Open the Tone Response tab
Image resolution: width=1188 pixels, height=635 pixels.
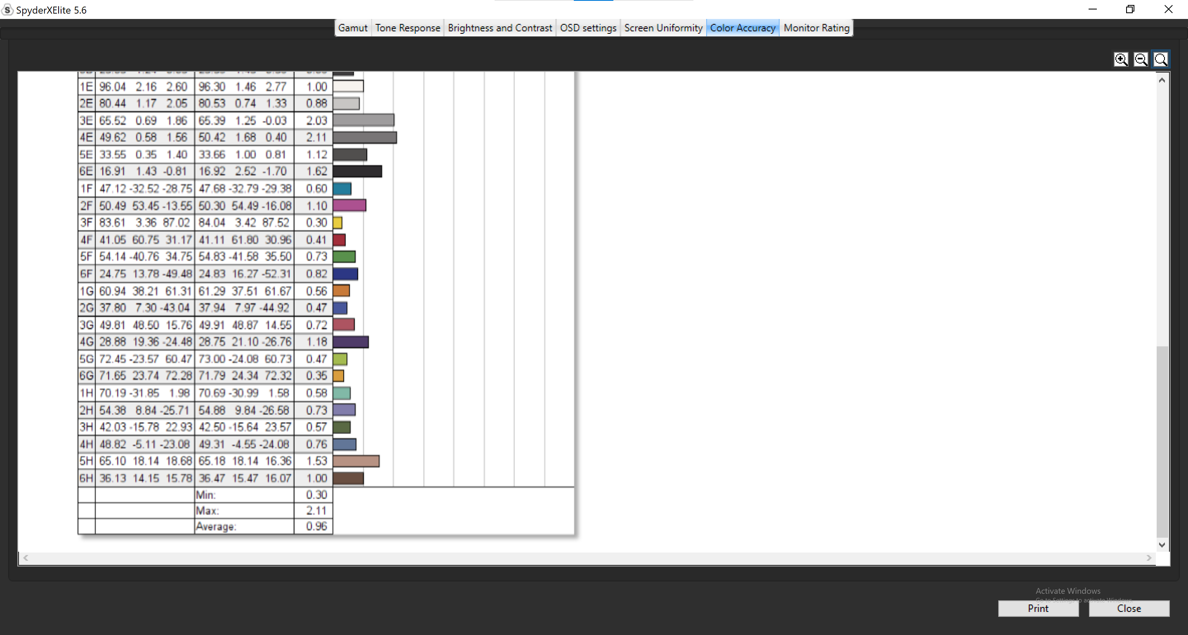(407, 28)
